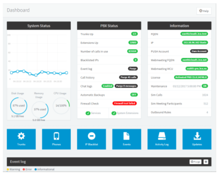Click the System Extensions check icon

point(114,113)
